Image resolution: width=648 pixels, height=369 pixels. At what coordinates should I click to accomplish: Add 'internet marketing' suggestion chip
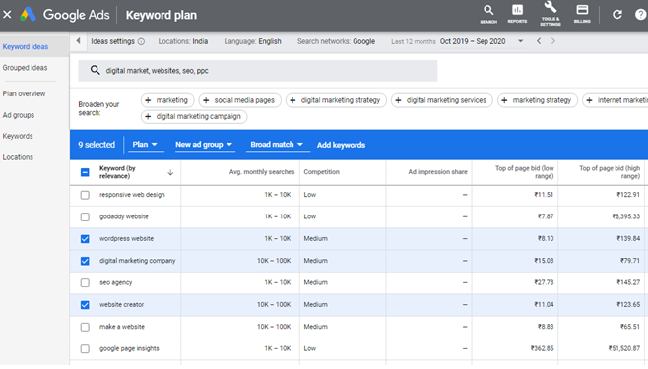tap(616, 100)
